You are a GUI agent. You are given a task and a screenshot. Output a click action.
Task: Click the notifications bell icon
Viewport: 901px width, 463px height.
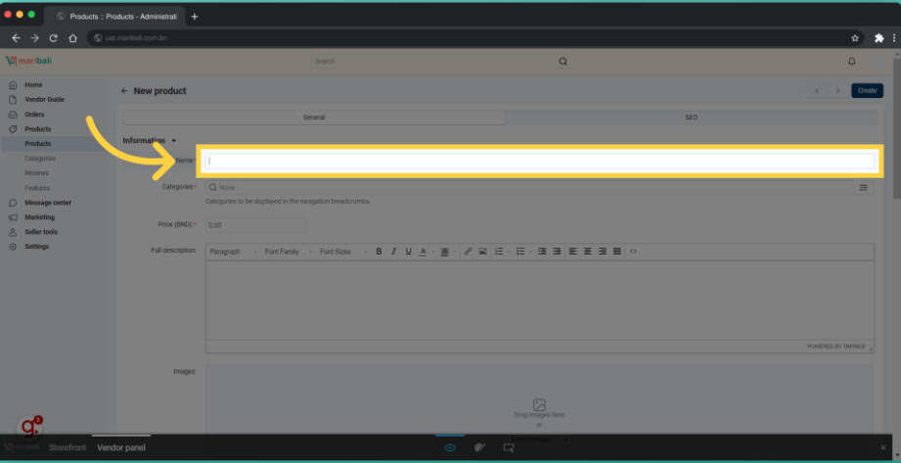(x=851, y=61)
